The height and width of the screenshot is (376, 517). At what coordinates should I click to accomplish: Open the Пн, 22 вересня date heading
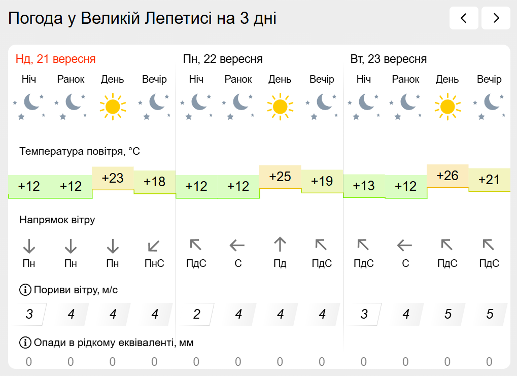[223, 59]
